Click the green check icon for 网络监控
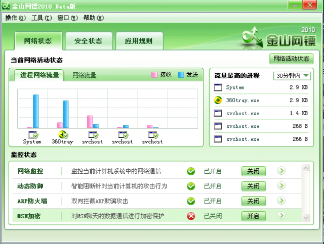 coord(191,171)
